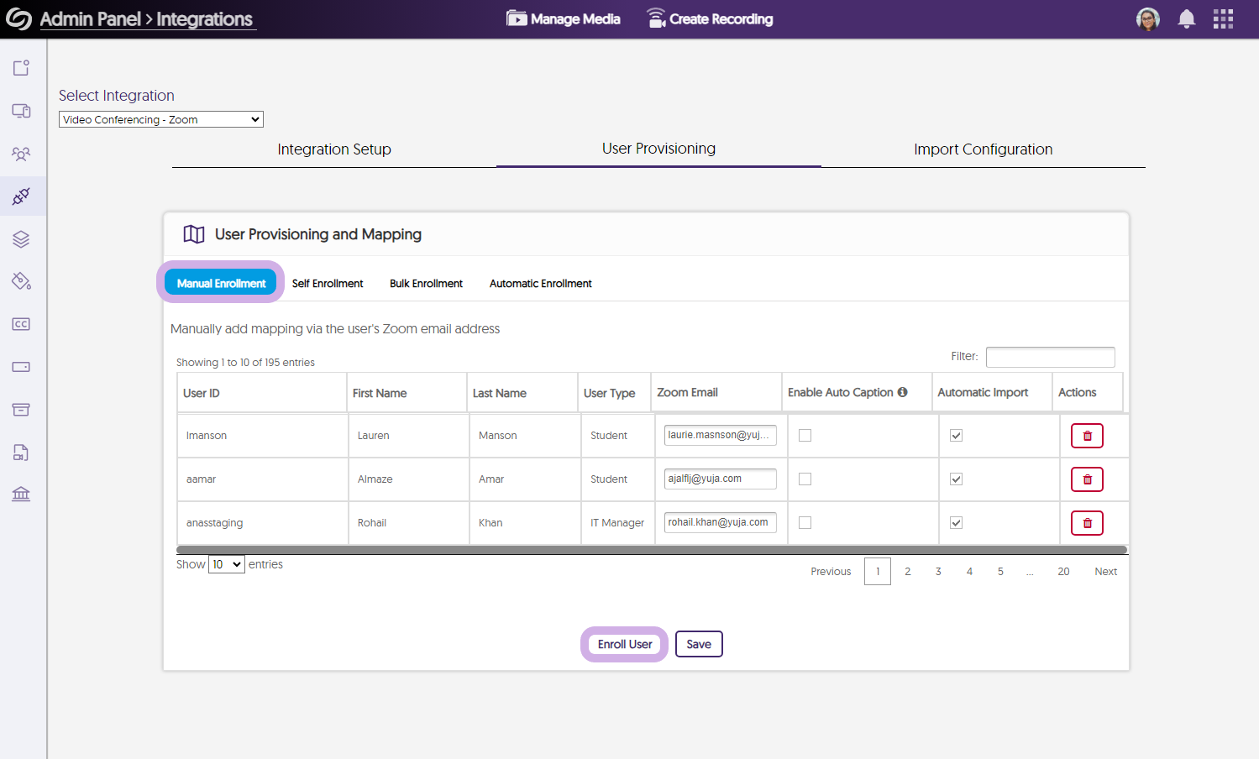This screenshot has height=759, width=1259.
Task: Switch to Integration Setup tab
Action: pos(334,149)
